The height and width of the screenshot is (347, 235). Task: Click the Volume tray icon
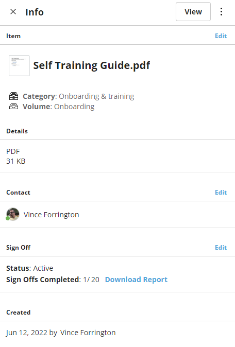coord(14,107)
